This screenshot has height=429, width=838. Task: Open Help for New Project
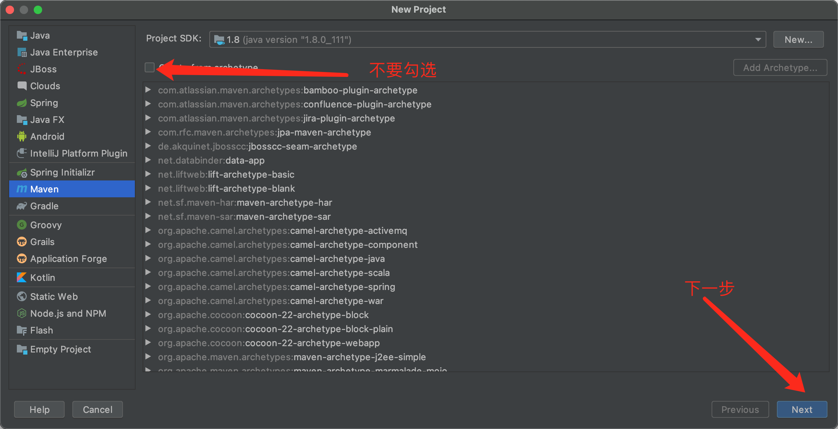pos(39,409)
